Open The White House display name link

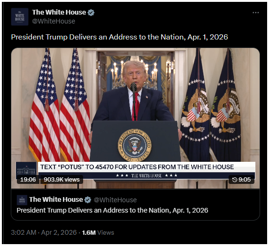(x=59, y=12)
